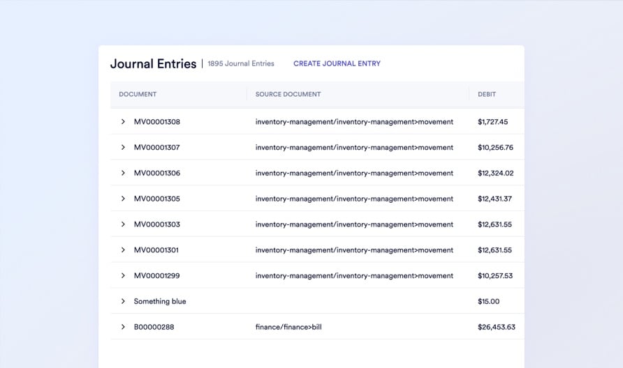Sort by the Document column header

138,94
